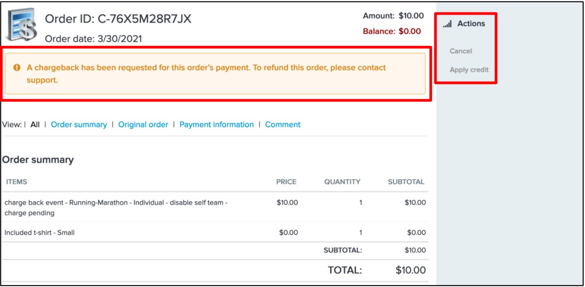Click the SUBTOTAL column header

click(406, 182)
